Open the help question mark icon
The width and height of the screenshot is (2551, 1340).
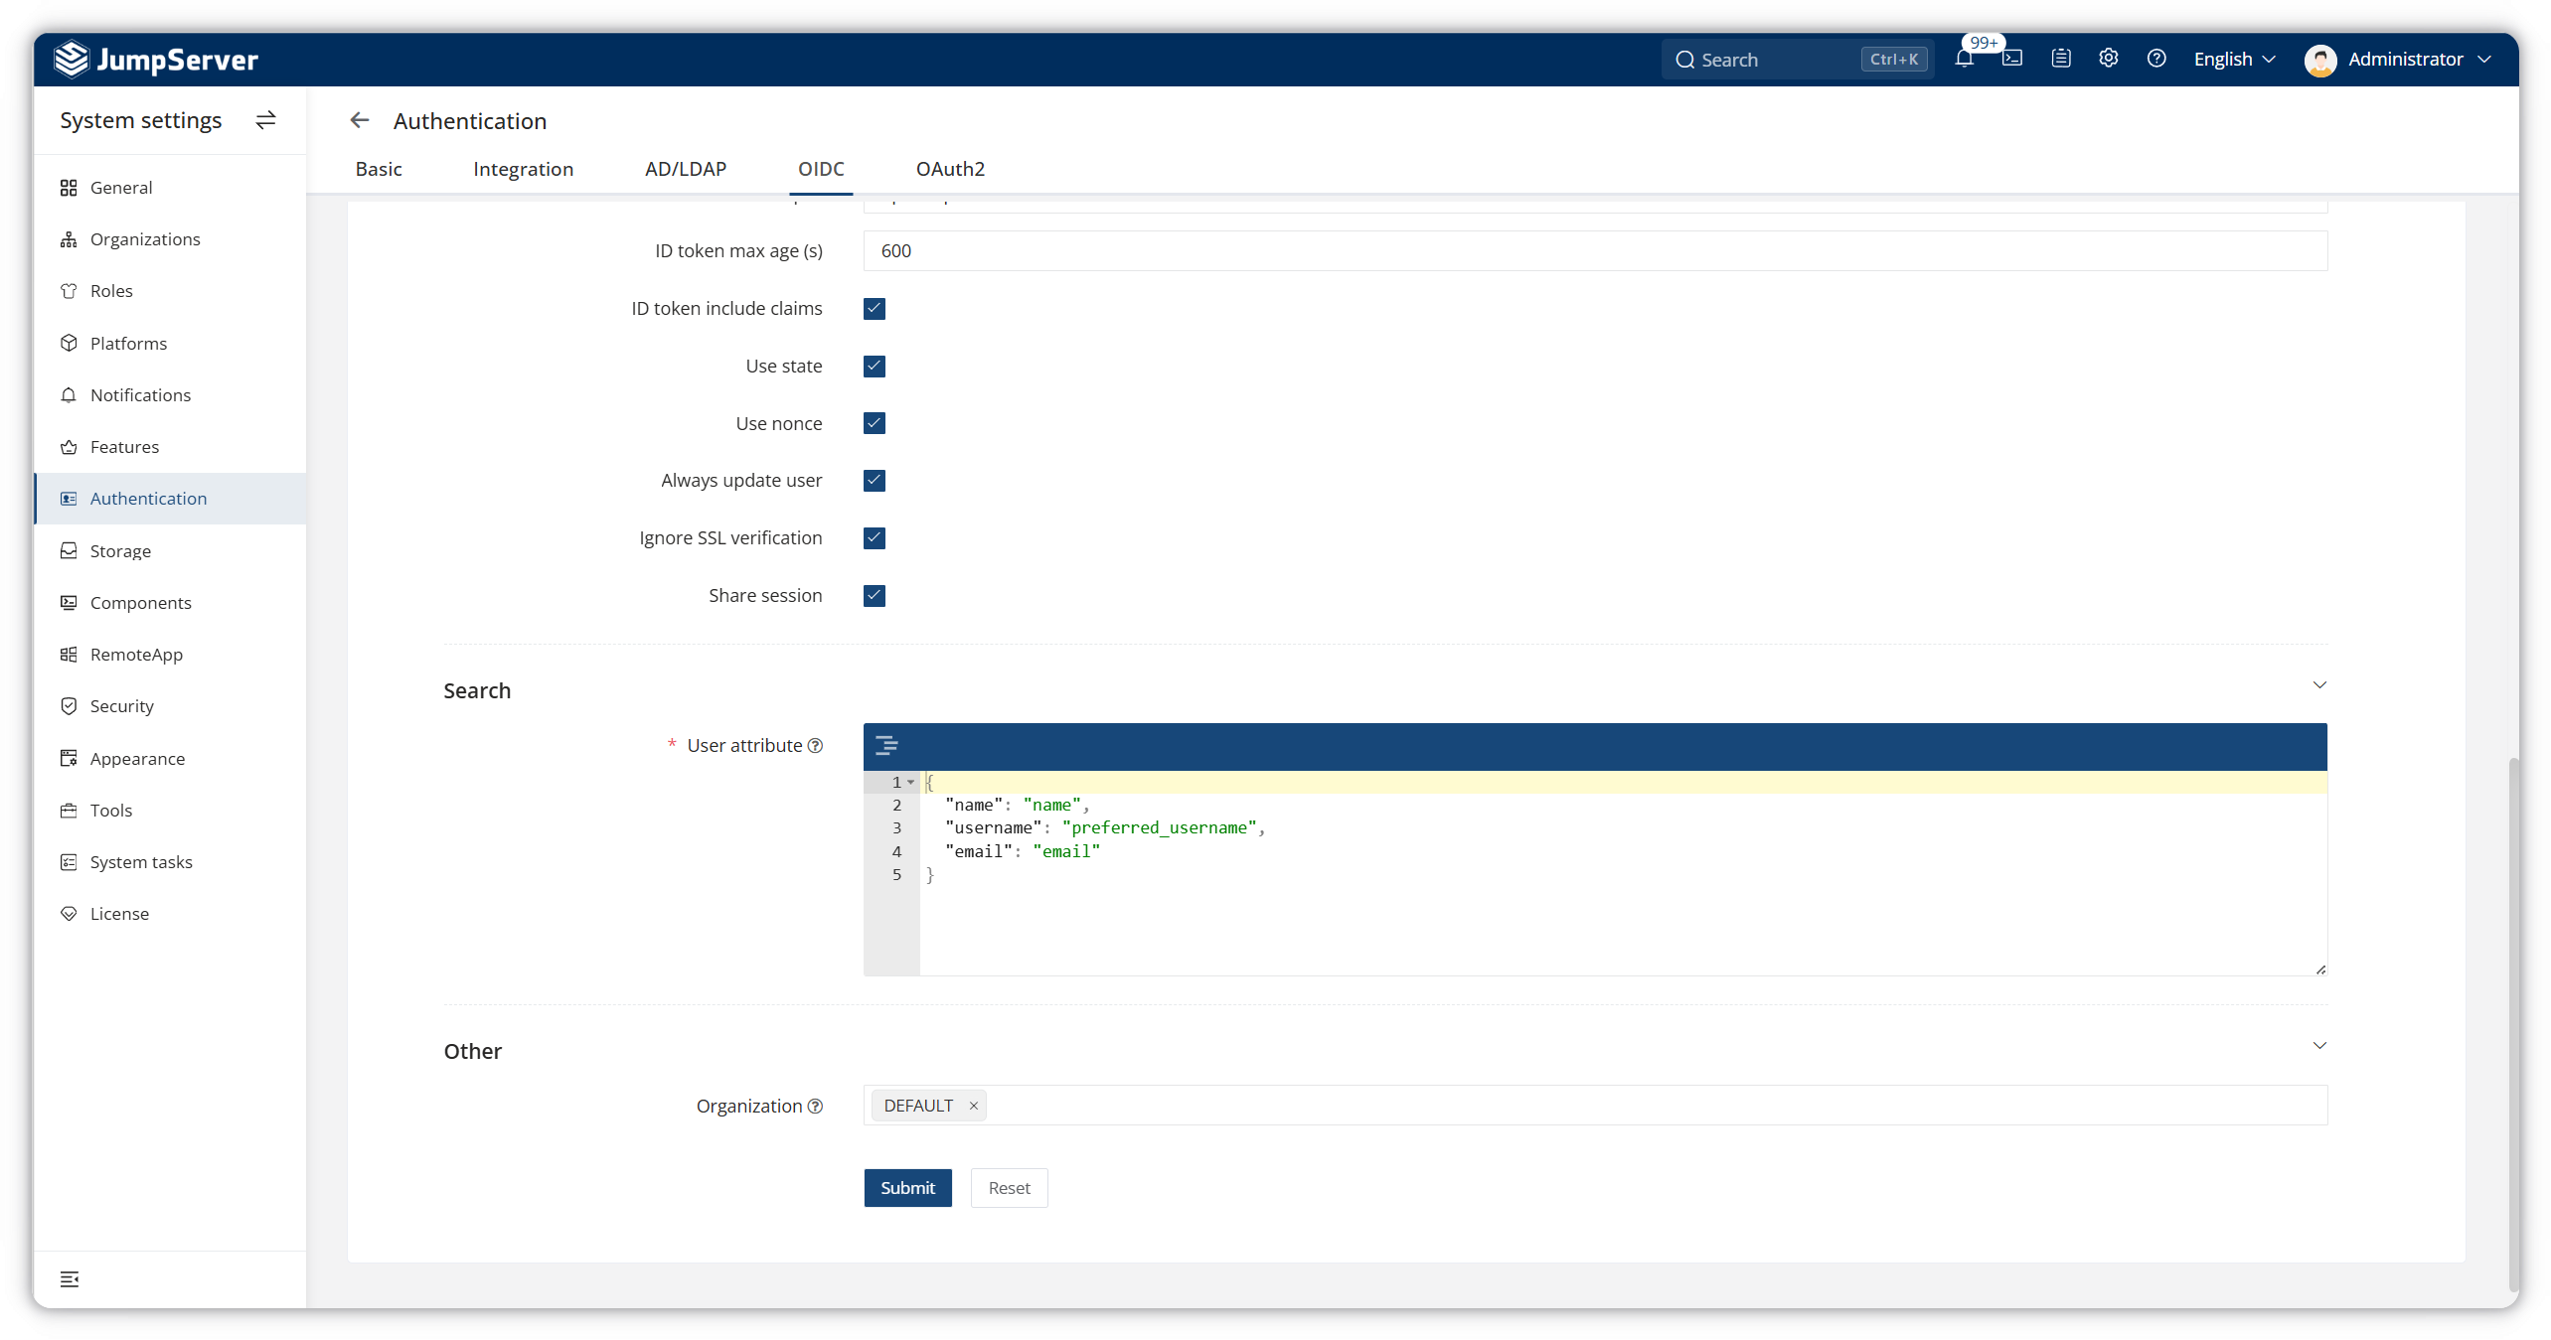coord(2156,59)
